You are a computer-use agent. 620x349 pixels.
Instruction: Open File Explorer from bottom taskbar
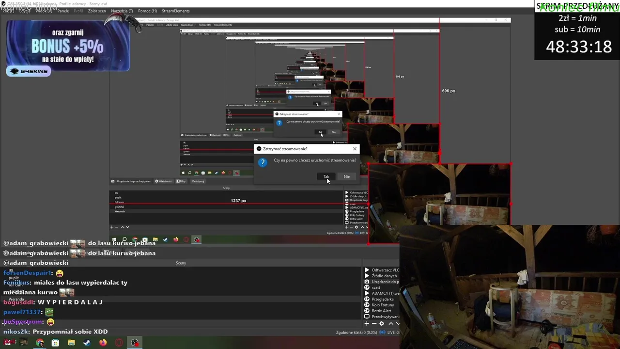point(71,343)
